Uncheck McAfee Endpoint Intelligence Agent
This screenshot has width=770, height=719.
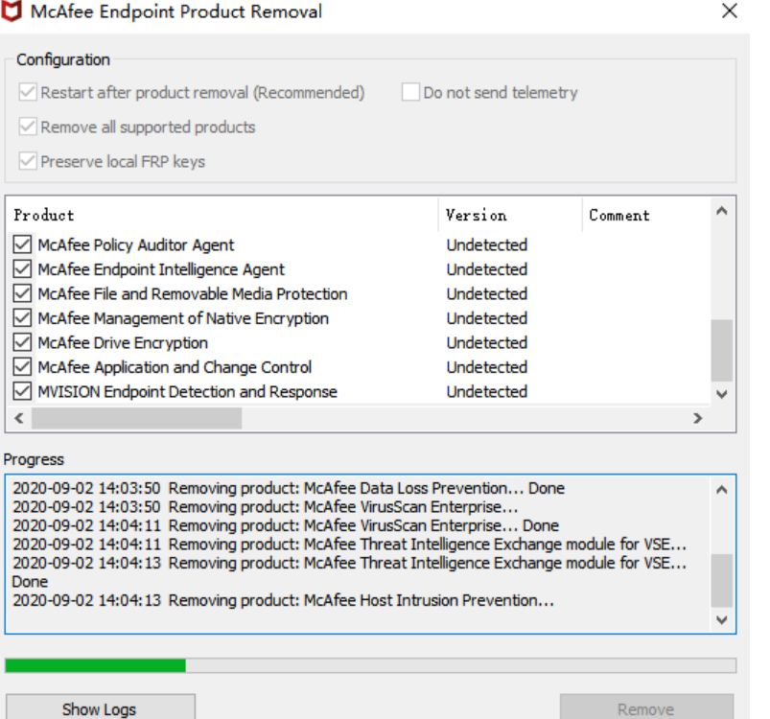pyautogui.click(x=22, y=269)
